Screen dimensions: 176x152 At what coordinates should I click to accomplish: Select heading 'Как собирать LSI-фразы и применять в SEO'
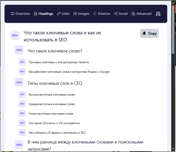tap(57, 133)
